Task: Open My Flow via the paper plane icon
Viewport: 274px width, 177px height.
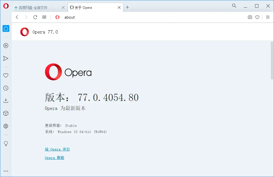Action: point(6,58)
